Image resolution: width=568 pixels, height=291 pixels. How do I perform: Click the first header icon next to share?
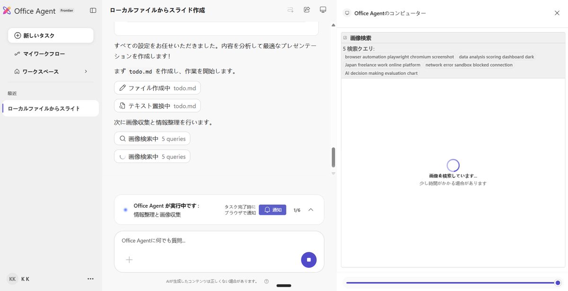click(291, 10)
